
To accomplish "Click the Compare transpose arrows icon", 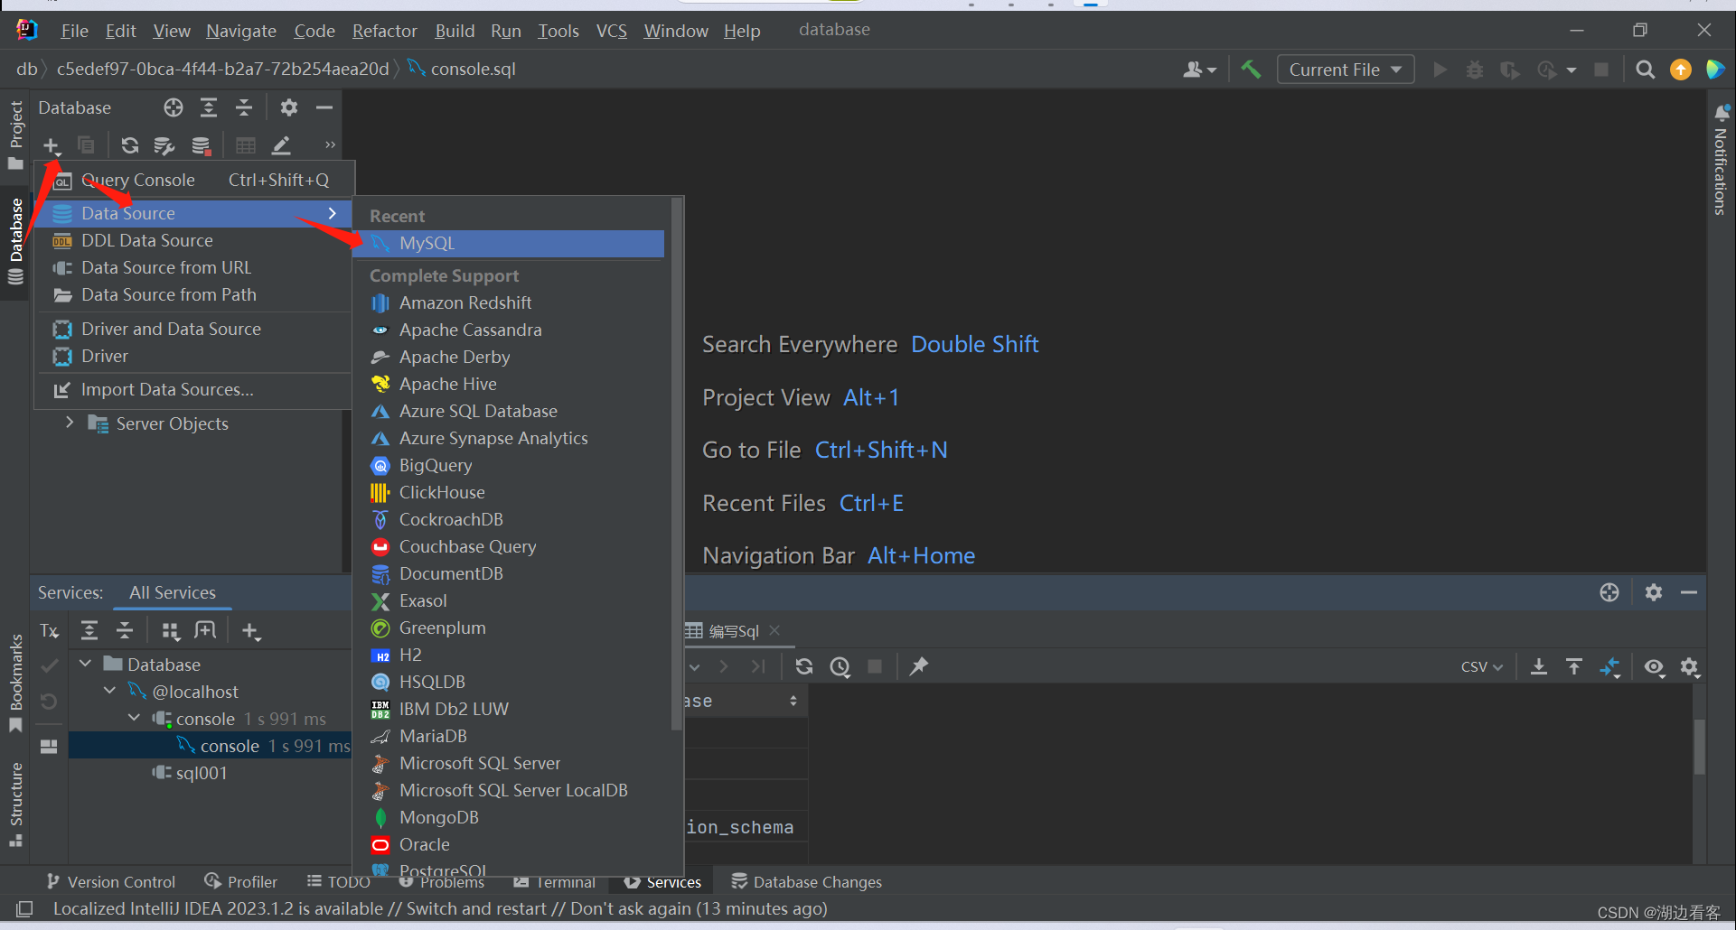I will (x=1610, y=666).
